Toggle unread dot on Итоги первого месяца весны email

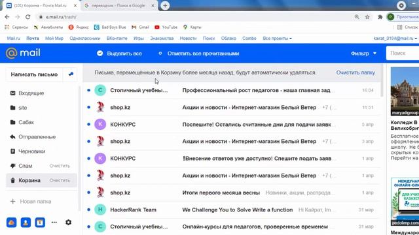coord(89,193)
